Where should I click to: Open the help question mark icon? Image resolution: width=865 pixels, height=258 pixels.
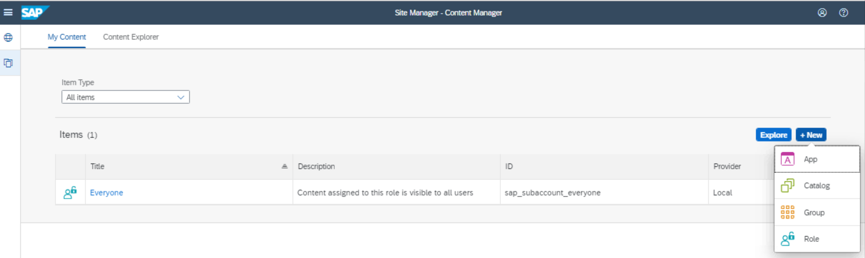tap(843, 13)
